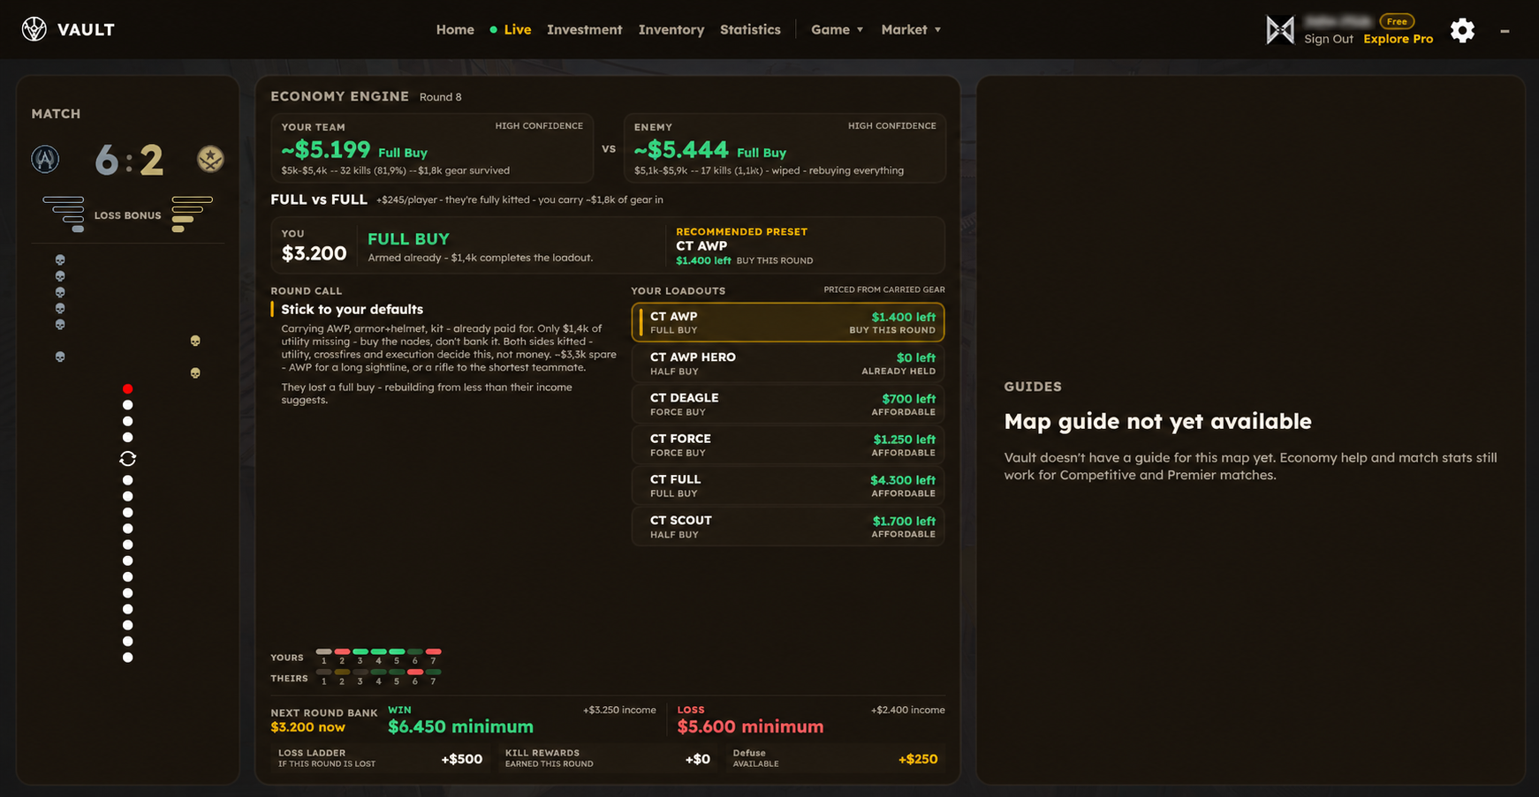Go to the Home tab
The width and height of the screenshot is (1539, 797).
[x=455, y=29]
